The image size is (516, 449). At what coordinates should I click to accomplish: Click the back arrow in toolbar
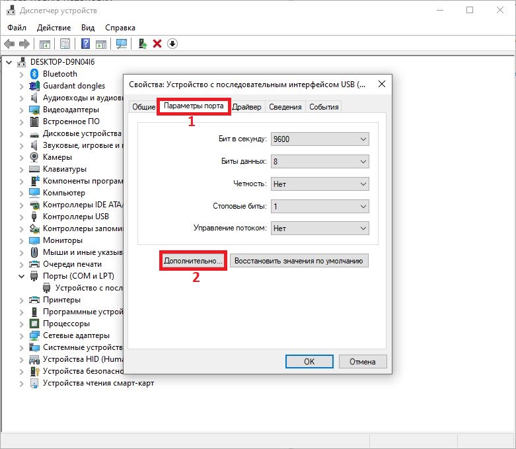tap(9, 44)
